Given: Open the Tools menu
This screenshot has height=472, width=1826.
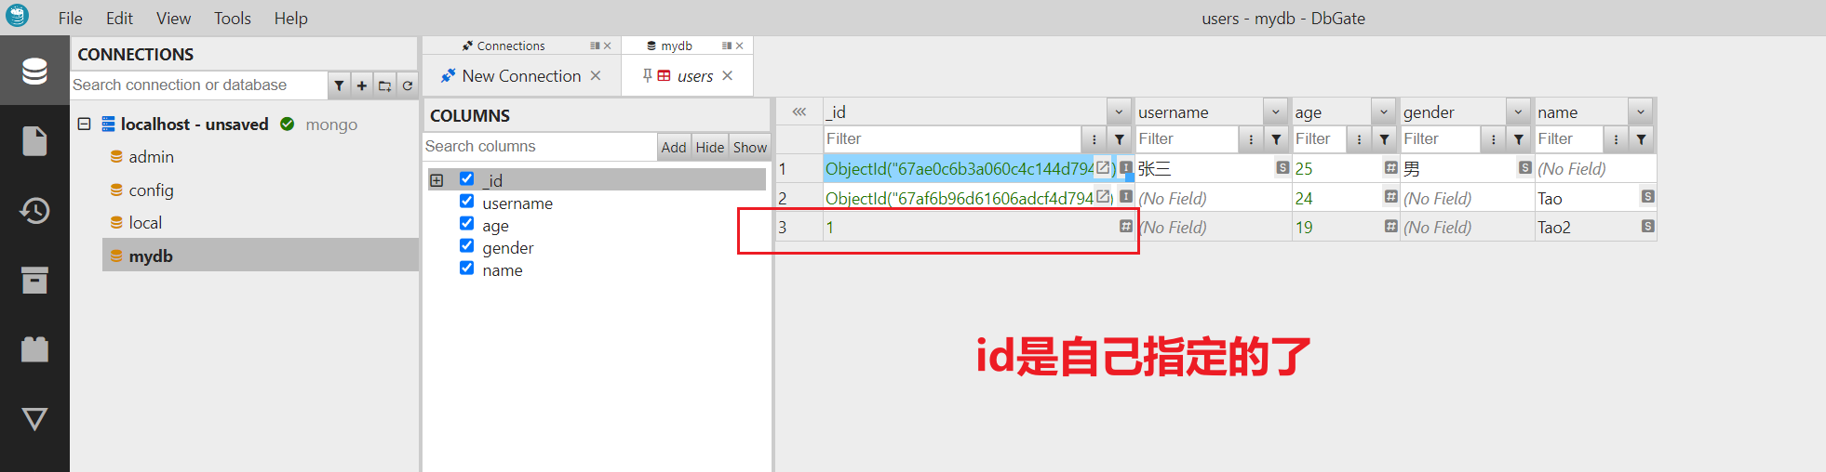Looking at the screenshot, I should click(x=232, y=19).
